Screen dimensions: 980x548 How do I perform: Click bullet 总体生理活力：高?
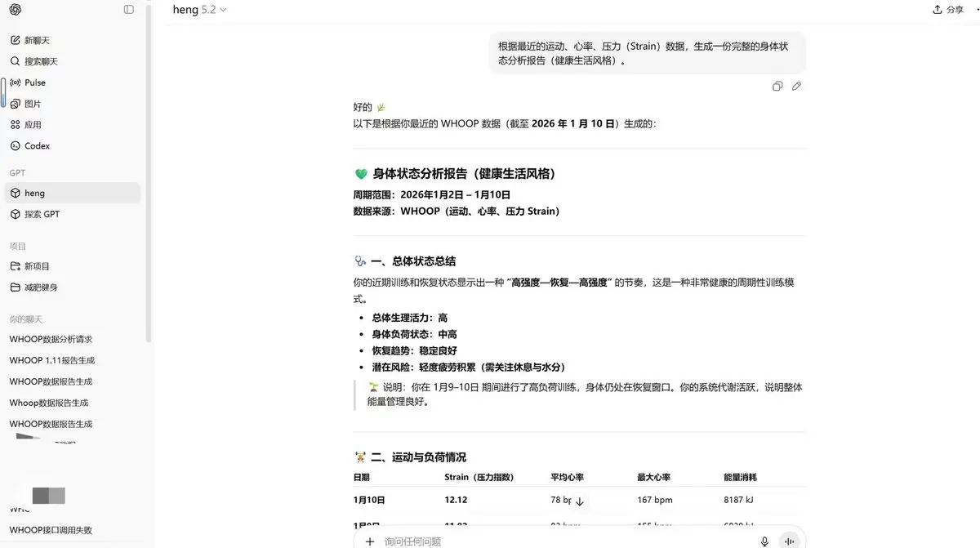pyautogui.click(x=409, y=318)
